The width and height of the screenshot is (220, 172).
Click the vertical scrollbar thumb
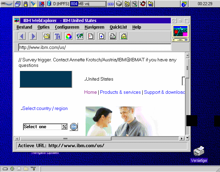[x=187, y=68]
